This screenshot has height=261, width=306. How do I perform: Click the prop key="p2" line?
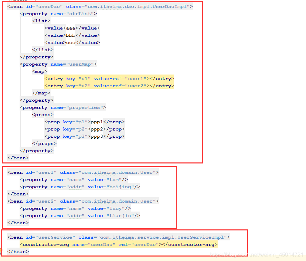coord(85,129)
